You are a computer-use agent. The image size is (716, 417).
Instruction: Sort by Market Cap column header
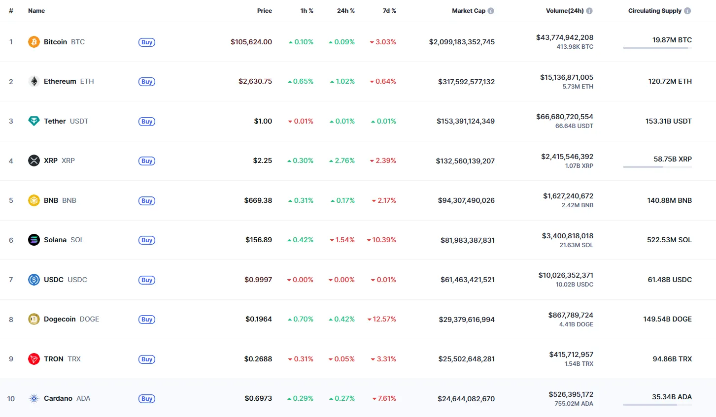pyautogui.click(x=469, y=11)
